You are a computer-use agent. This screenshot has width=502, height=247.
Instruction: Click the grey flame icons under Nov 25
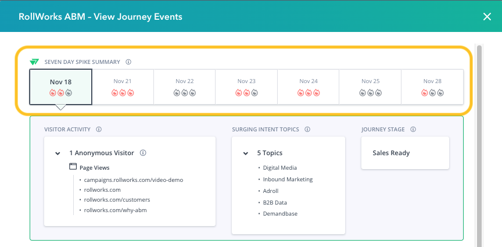[371, 93]
